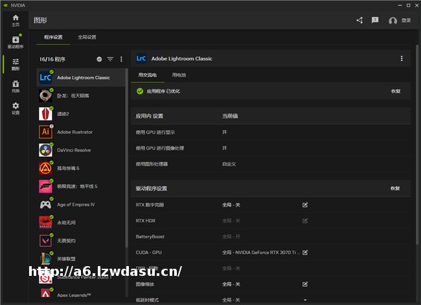This screenshot has height=305, width=421.
Task: Open the 主页 home page in sidebar
Action: [x=16, y=20]
